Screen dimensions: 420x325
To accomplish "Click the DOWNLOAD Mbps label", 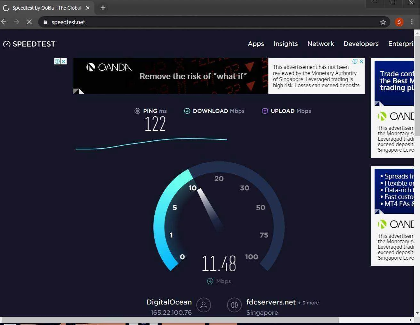I will (219, 111).
